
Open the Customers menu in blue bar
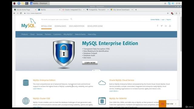57,34
